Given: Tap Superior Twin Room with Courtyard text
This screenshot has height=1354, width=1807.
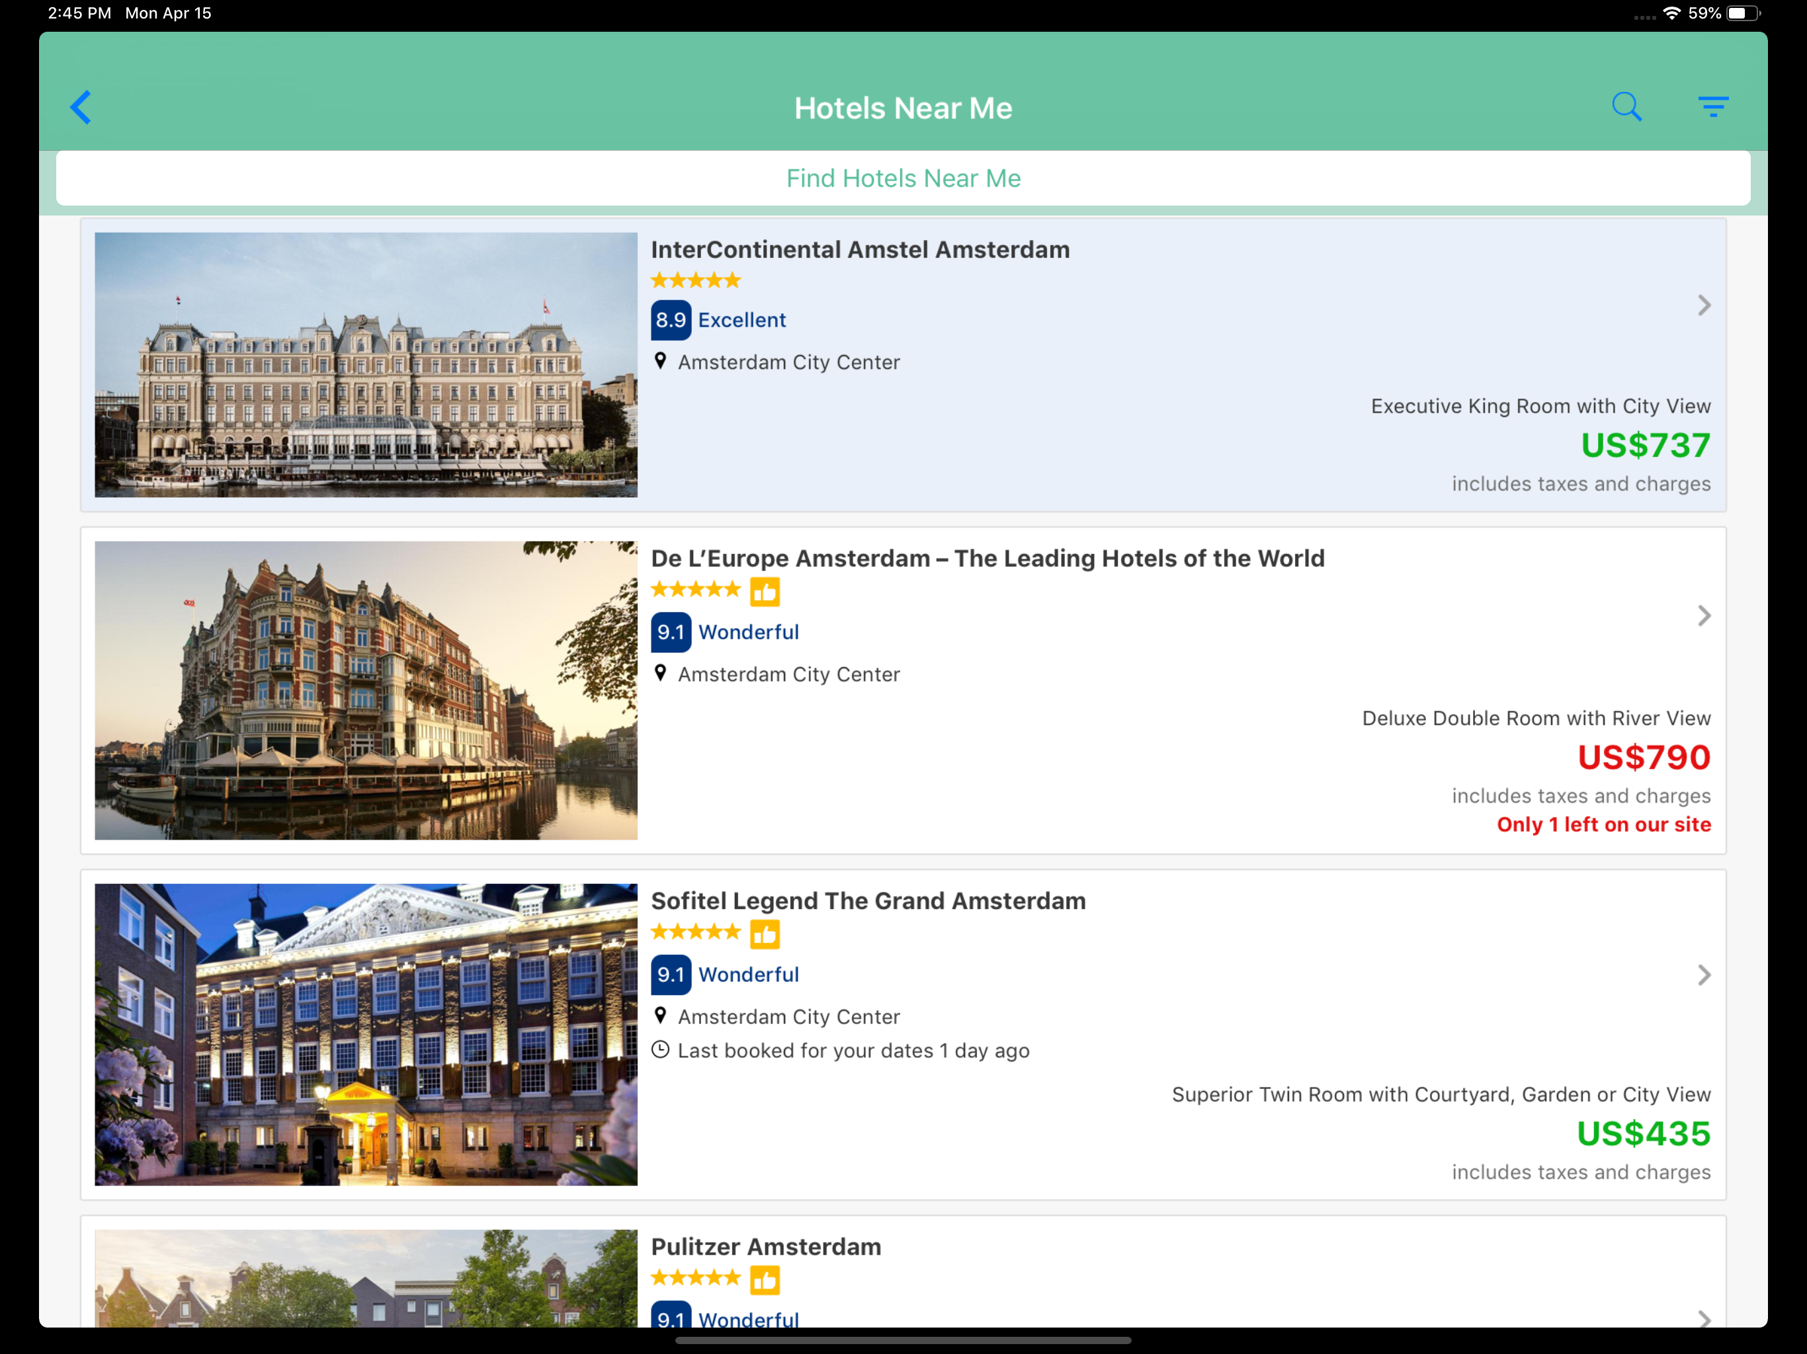Looking at the screenshot, I should (1441, 1094).
